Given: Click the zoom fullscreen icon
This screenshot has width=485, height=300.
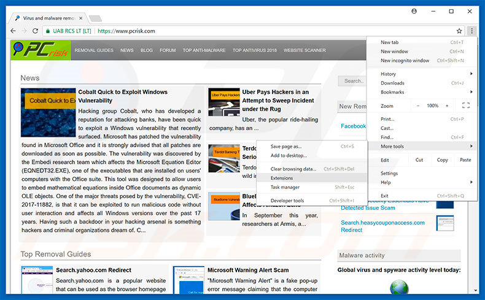Looking at the screenshot, I should coord(465,106).
